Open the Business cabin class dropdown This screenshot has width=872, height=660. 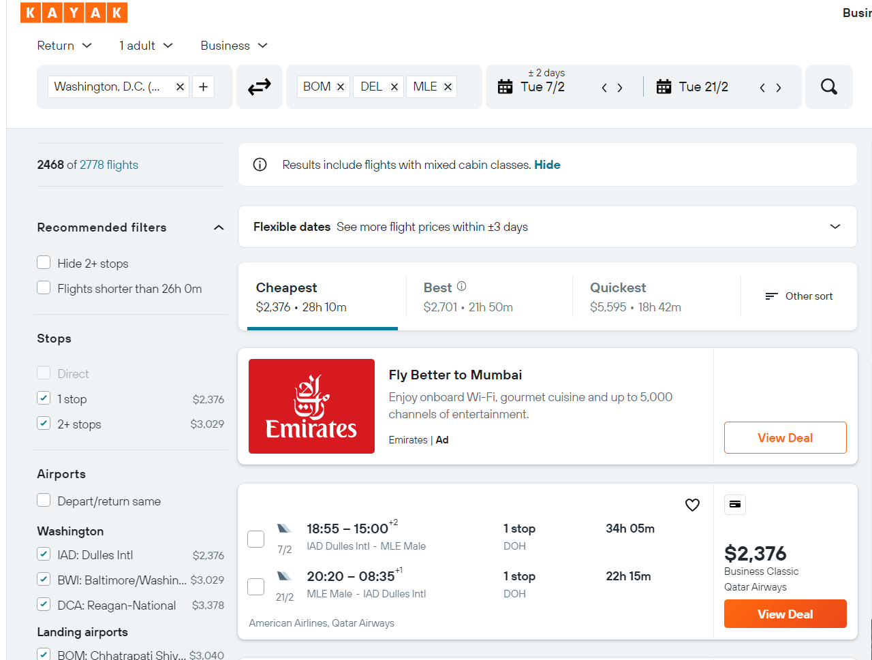234,46
